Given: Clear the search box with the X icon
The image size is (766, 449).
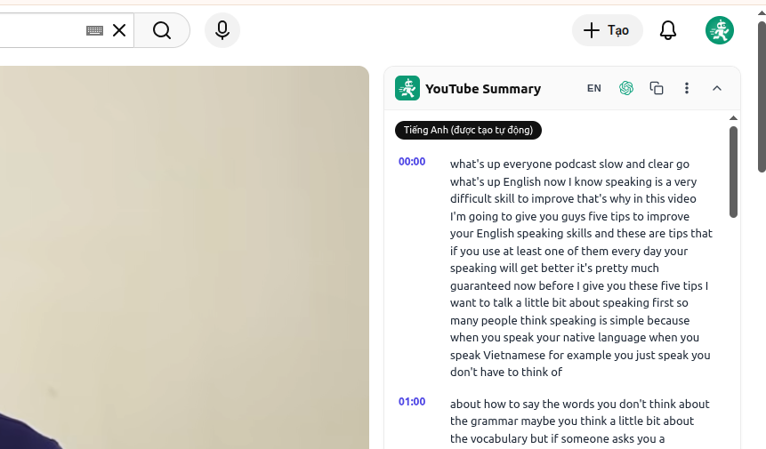Looking at the screenshot, I should pyautogui.click(x=119, y=30).
